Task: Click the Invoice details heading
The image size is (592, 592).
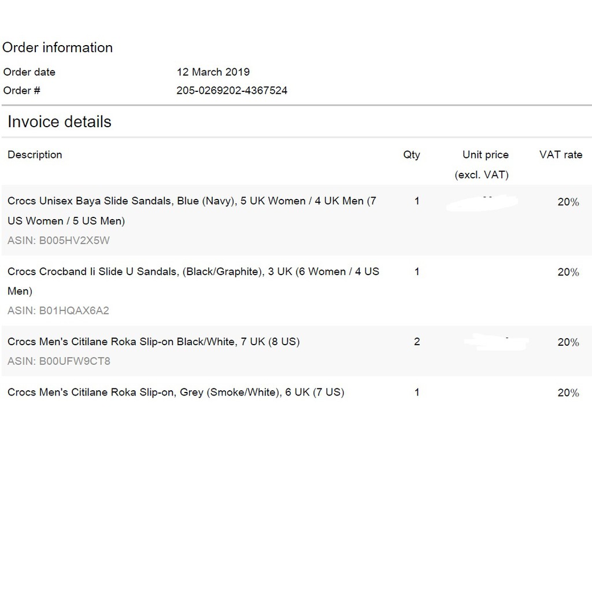Action: click(60, 122)
